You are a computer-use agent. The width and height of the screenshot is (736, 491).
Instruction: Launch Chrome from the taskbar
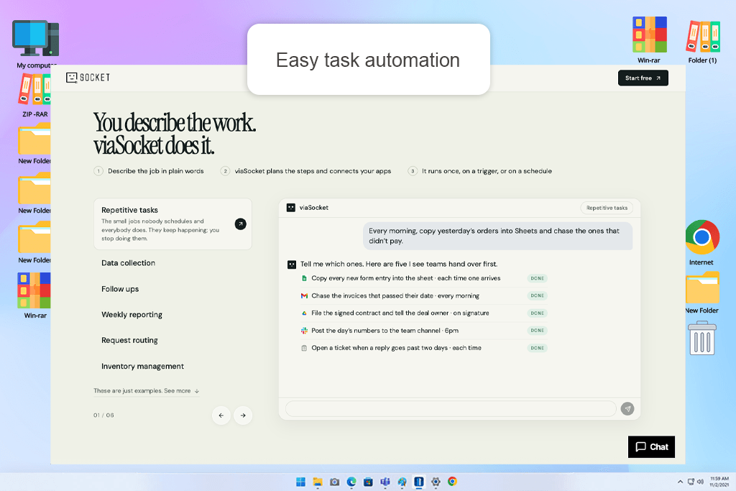pyautogui.click(x=452, y=482)
